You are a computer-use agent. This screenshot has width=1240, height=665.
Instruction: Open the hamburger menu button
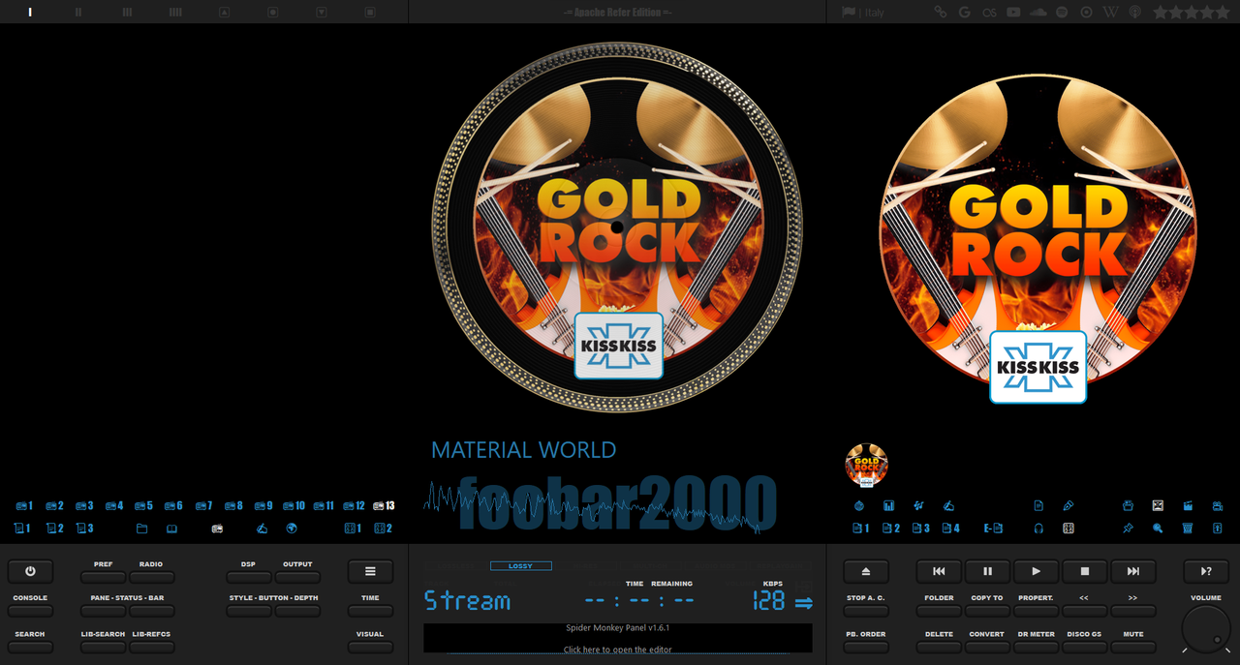[370, 571]
